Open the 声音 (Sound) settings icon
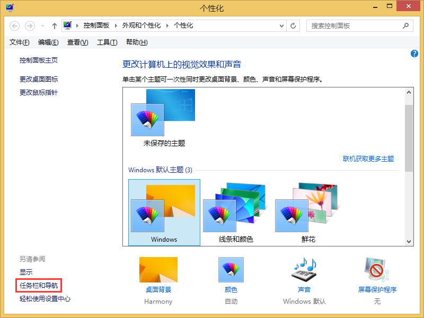The image size is (424, 318). (x=304, y=269)
